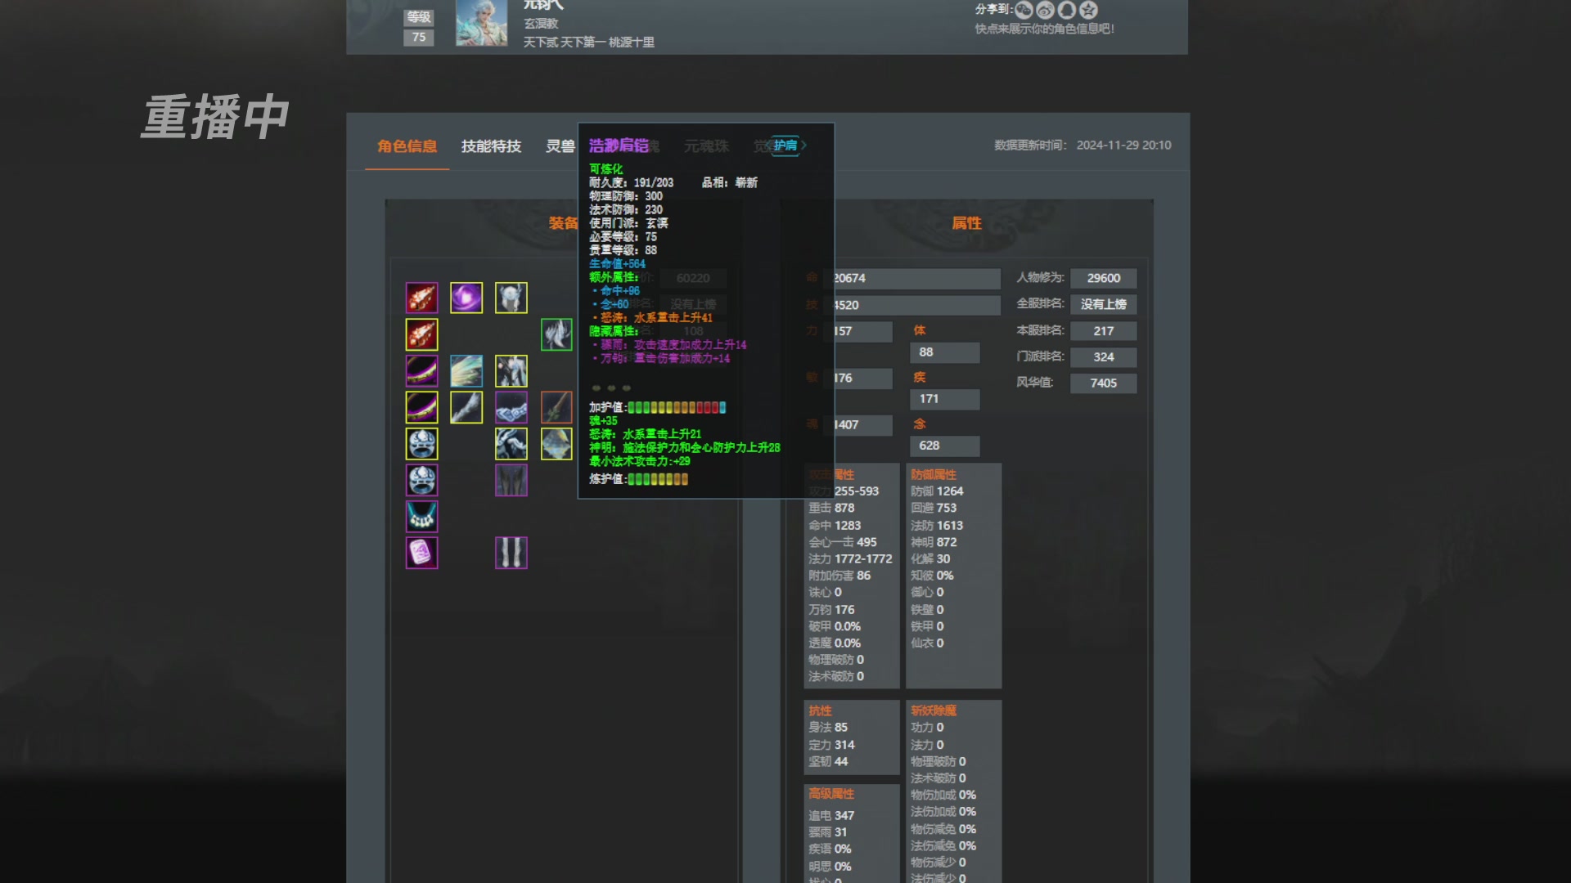Select the purple-bordered red spiked item

tap(421, 298)
